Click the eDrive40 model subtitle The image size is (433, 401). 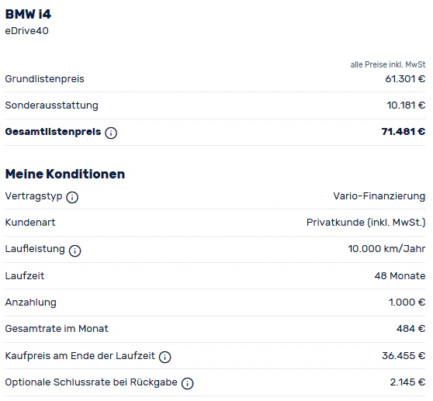27,30
